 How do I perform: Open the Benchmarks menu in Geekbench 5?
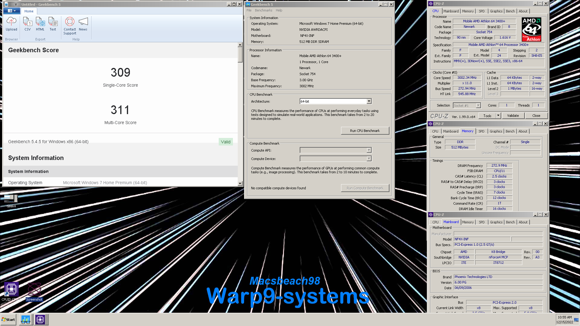click(x=263, y=10)
